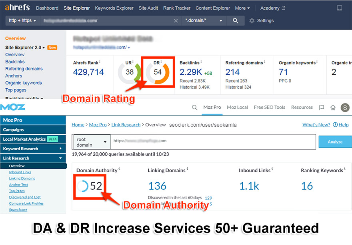Image resolution: width=352 pixels, height=245 pixels.
Task: Open the user avatar in Moz header
Action: pos(345,107)
